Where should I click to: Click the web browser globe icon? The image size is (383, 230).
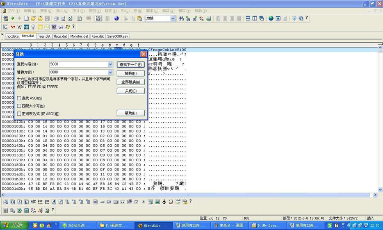tap(116, 18)
